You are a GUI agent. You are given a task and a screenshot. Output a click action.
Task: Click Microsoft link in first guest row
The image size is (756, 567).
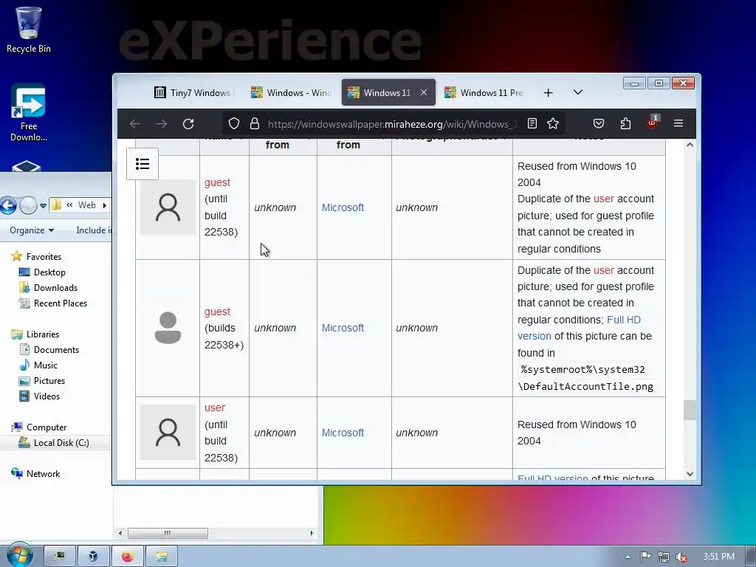pyautogui.click(x=343, y=207)
